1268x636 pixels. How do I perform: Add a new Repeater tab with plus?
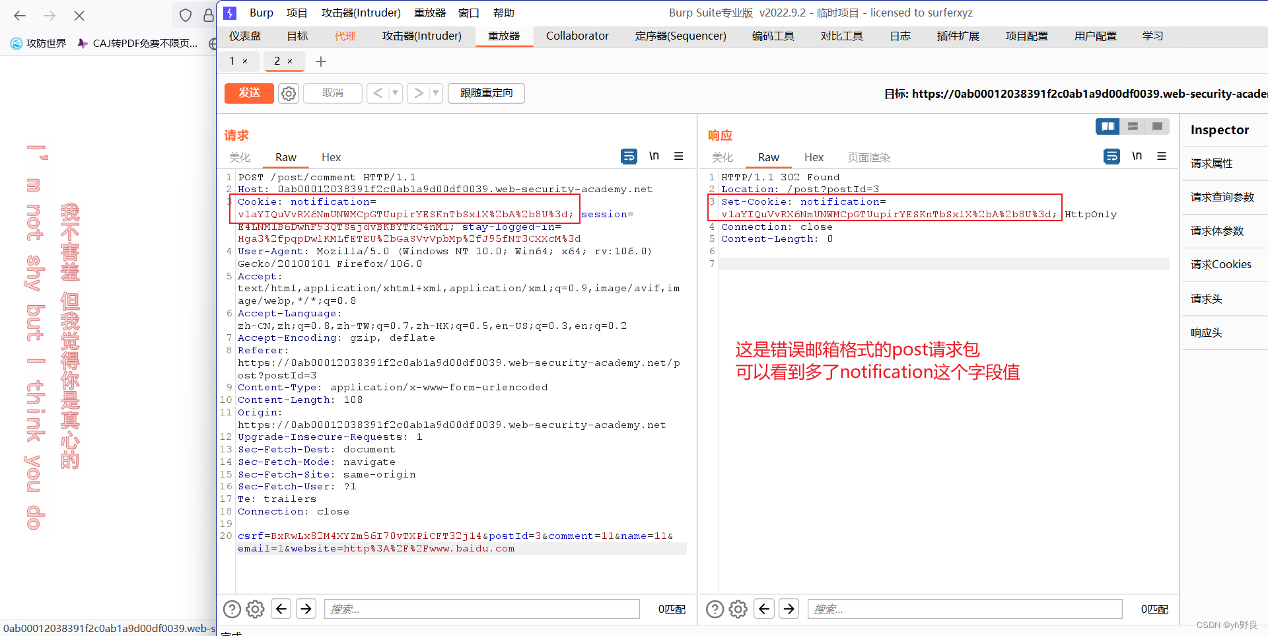321,61
